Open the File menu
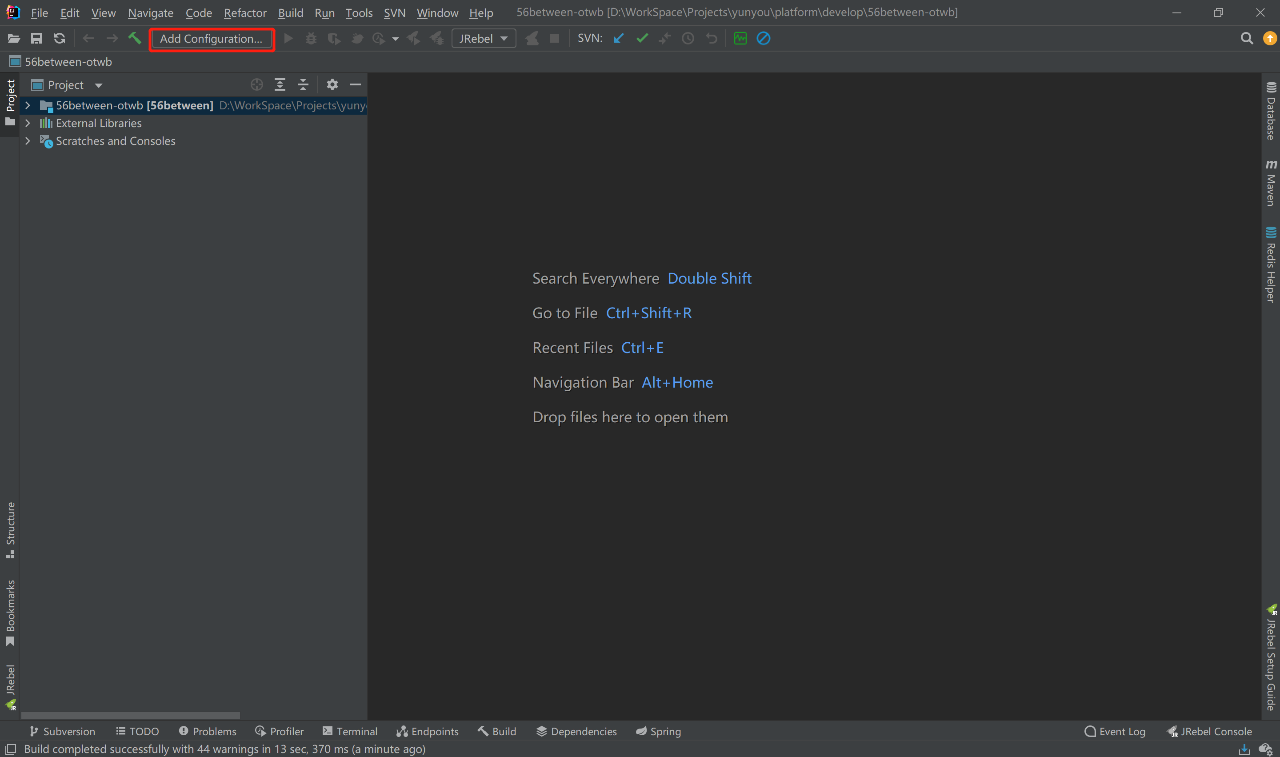The image size is (1280, 757). (39, 13)
